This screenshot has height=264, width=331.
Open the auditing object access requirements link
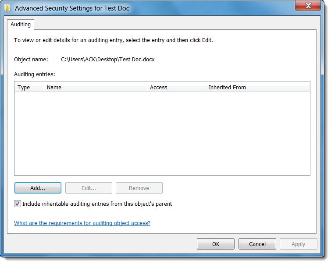pyautogui.click(x=82, y=223)
